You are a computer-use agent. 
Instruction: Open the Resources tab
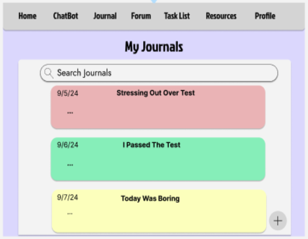(221, 16)
